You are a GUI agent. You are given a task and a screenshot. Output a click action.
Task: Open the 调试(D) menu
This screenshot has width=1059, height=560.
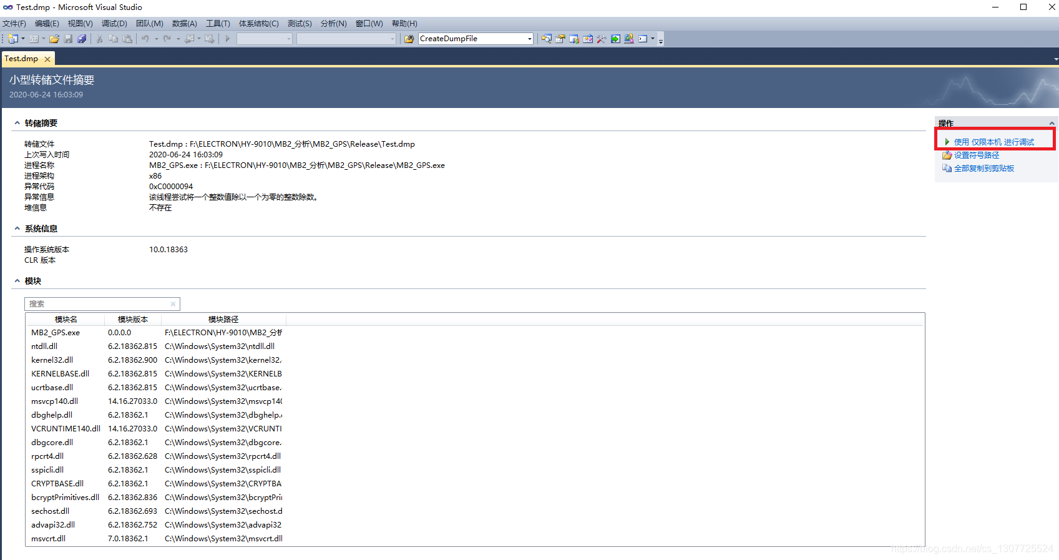pos(114,24)
